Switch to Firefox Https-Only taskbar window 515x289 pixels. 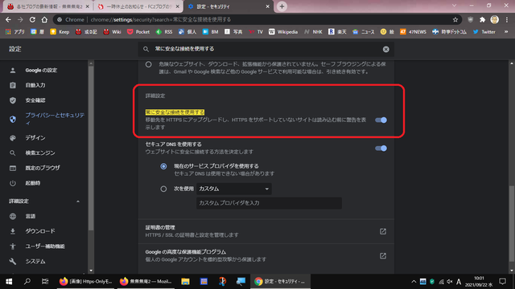tap(86, 282)
